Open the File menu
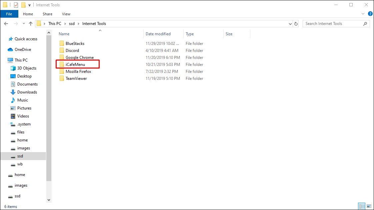374x210 pixels. pos(9,14)
